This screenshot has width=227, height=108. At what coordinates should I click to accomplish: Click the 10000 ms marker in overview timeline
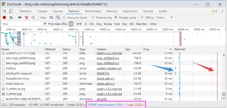pyautogui.click(x=73, y=30)
